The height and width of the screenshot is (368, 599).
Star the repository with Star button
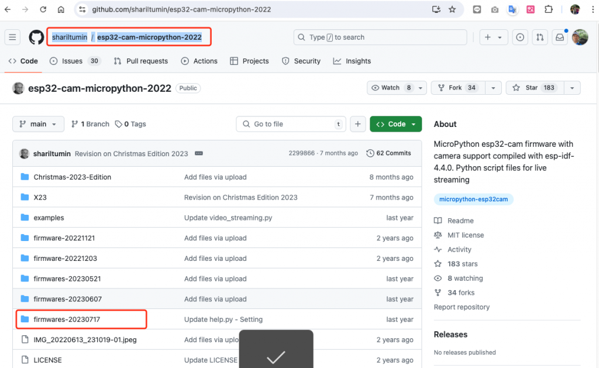(535, 88)
